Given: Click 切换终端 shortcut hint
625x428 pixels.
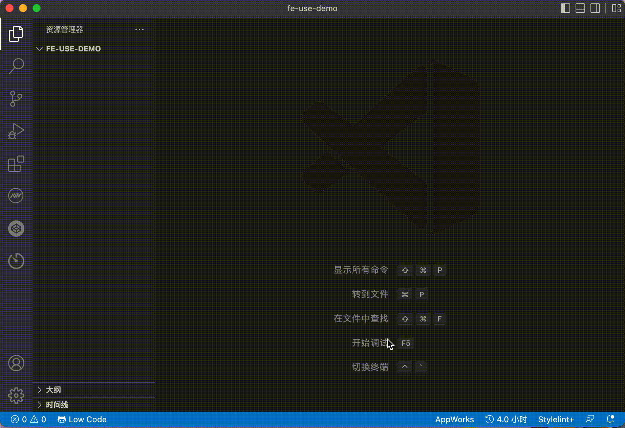Looking at the screenshot, I should [x=370, y=367].
